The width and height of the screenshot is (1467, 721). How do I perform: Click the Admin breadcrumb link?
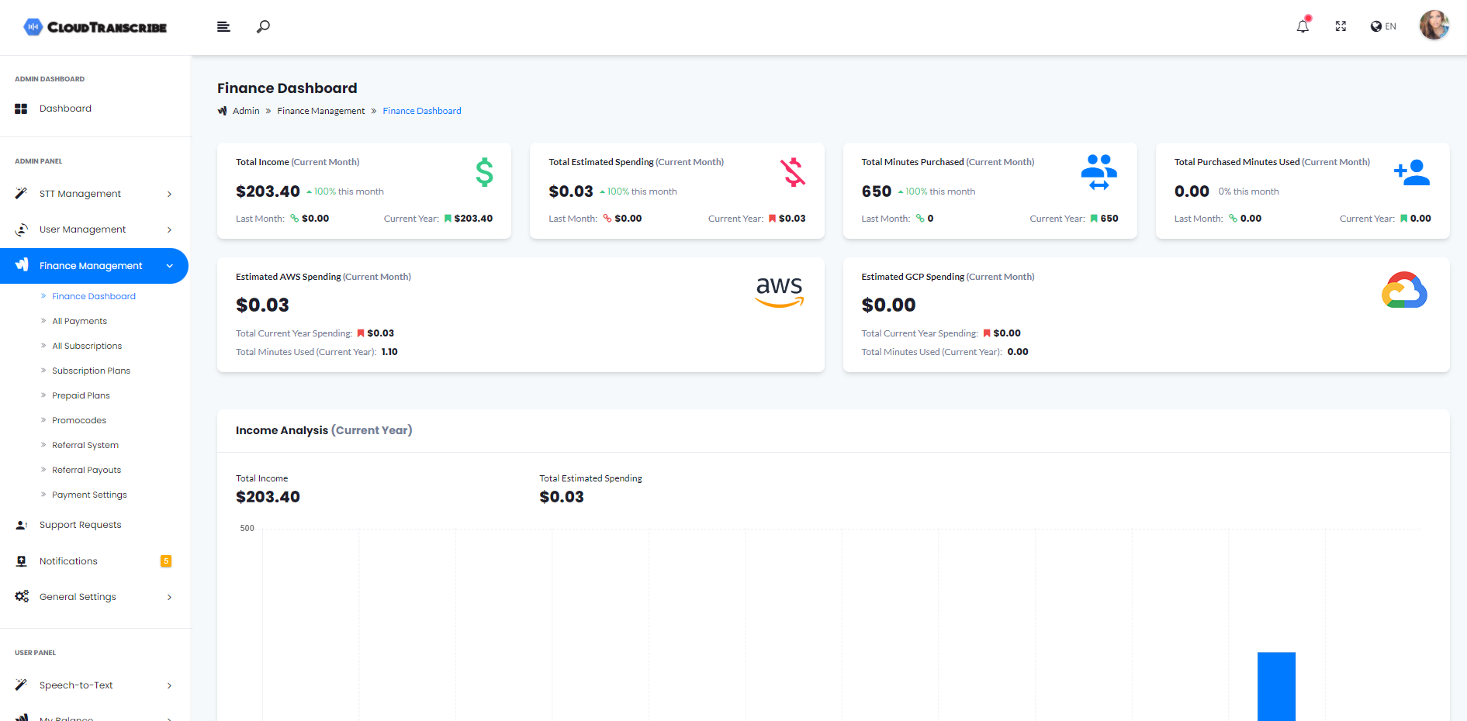(x=246, y=111)
